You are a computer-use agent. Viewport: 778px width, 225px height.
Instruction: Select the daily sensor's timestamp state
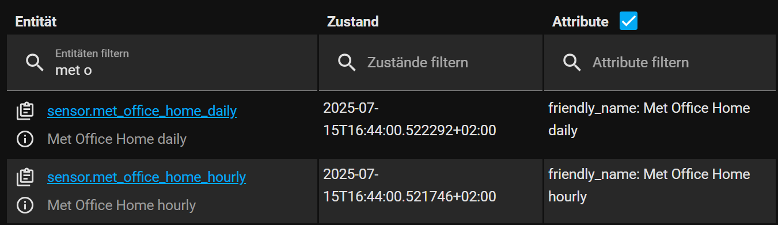pyautogui.click(x=409, y=119)
